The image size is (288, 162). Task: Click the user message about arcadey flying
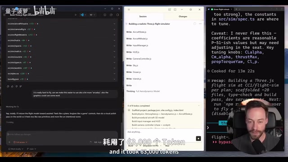[75, 94]
